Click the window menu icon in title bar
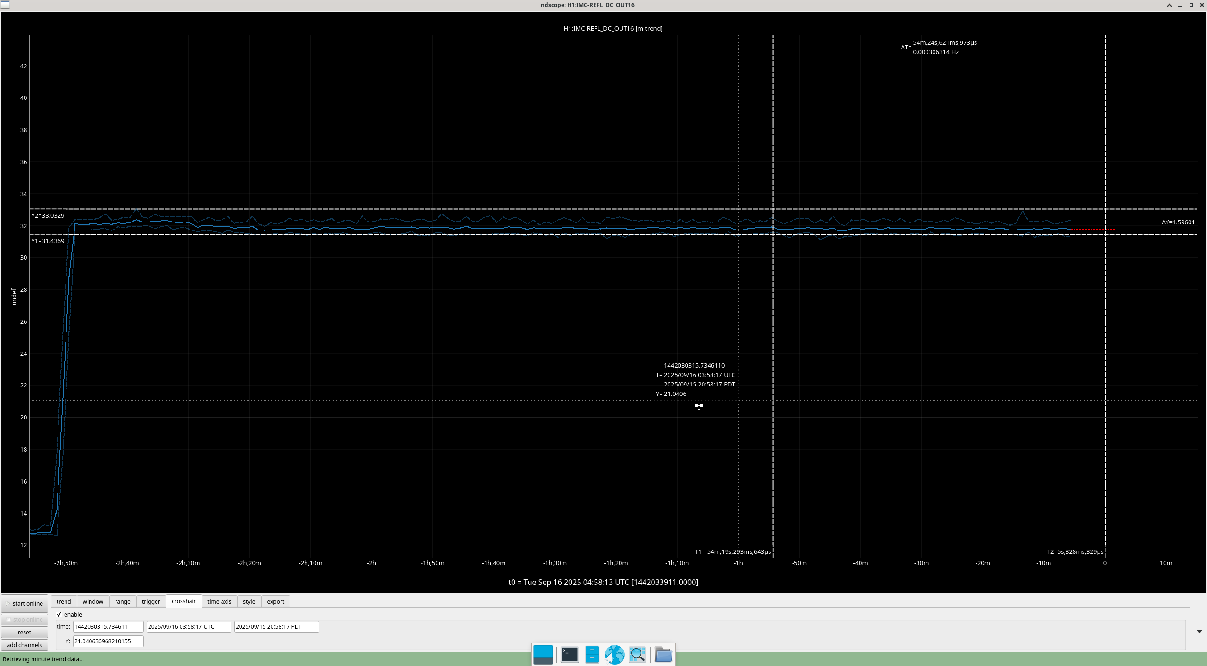 tap(5, 5)
